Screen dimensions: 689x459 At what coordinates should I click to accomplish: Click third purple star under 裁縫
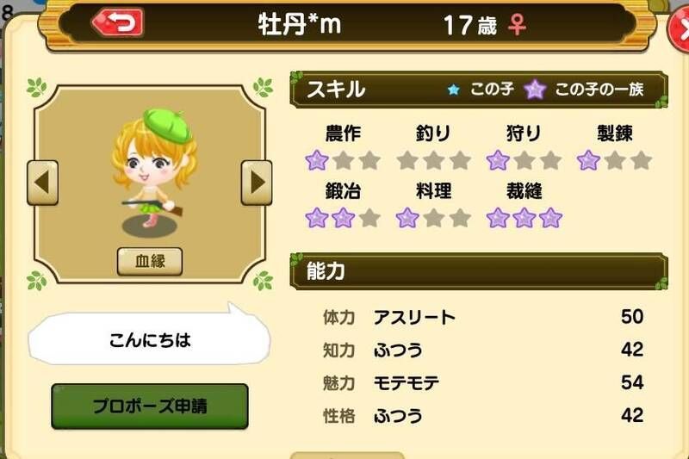point(550,218)
